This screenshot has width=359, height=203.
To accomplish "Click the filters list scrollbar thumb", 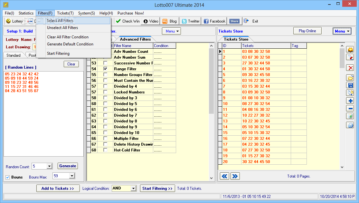I will click(211, 81).
